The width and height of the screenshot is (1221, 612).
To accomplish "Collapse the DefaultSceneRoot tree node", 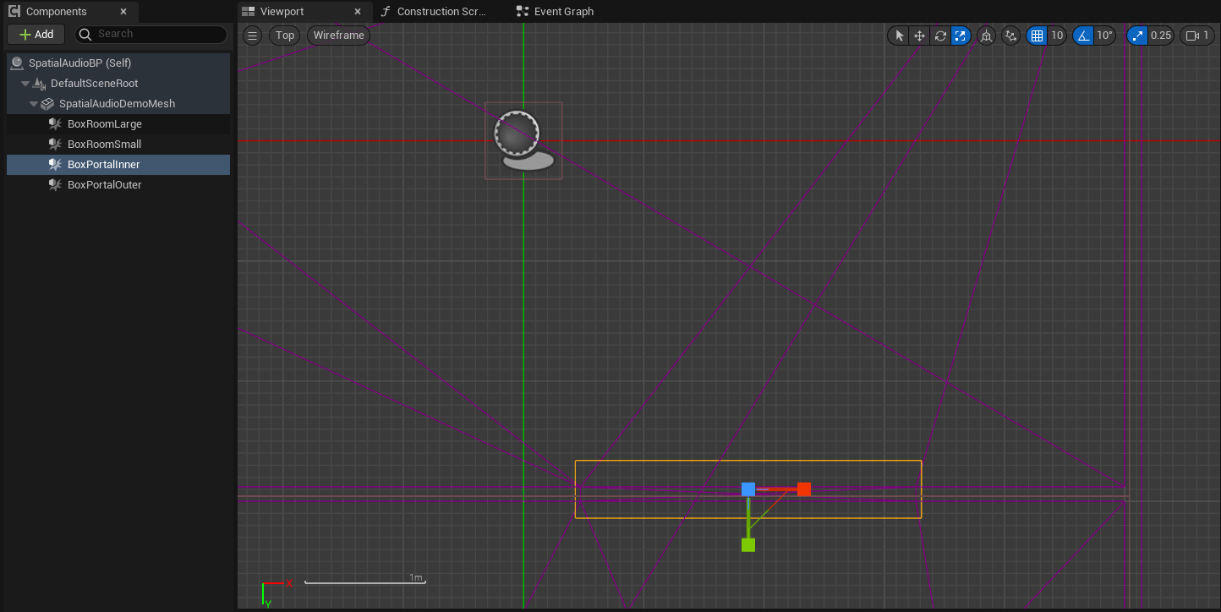I will tap(25, 84).
